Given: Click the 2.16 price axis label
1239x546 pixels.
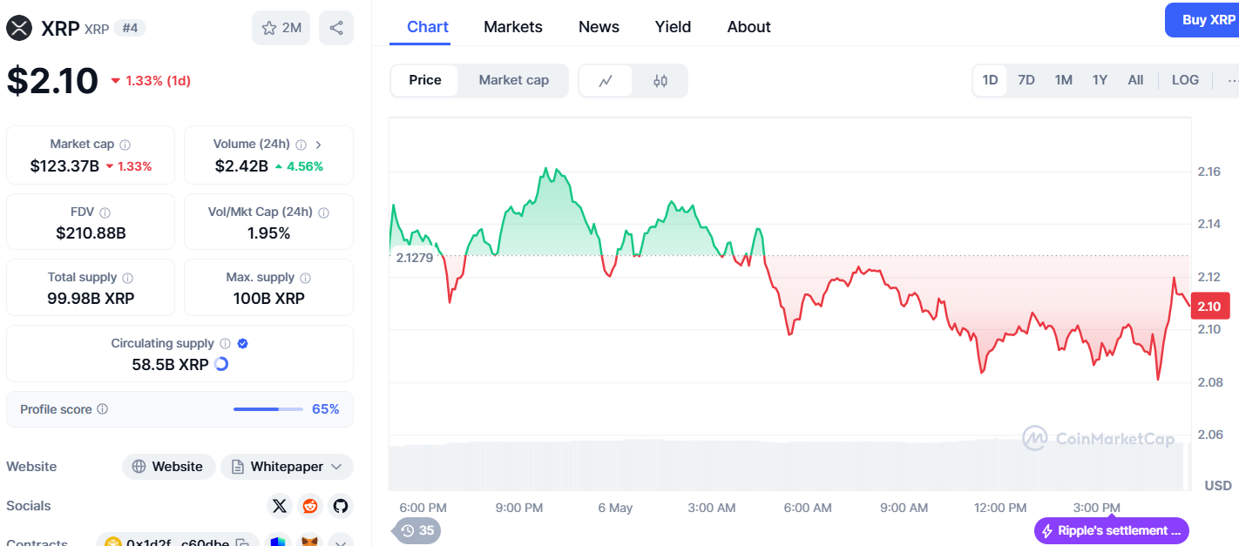Looking at the screenshot, I should coord(1209,172).
